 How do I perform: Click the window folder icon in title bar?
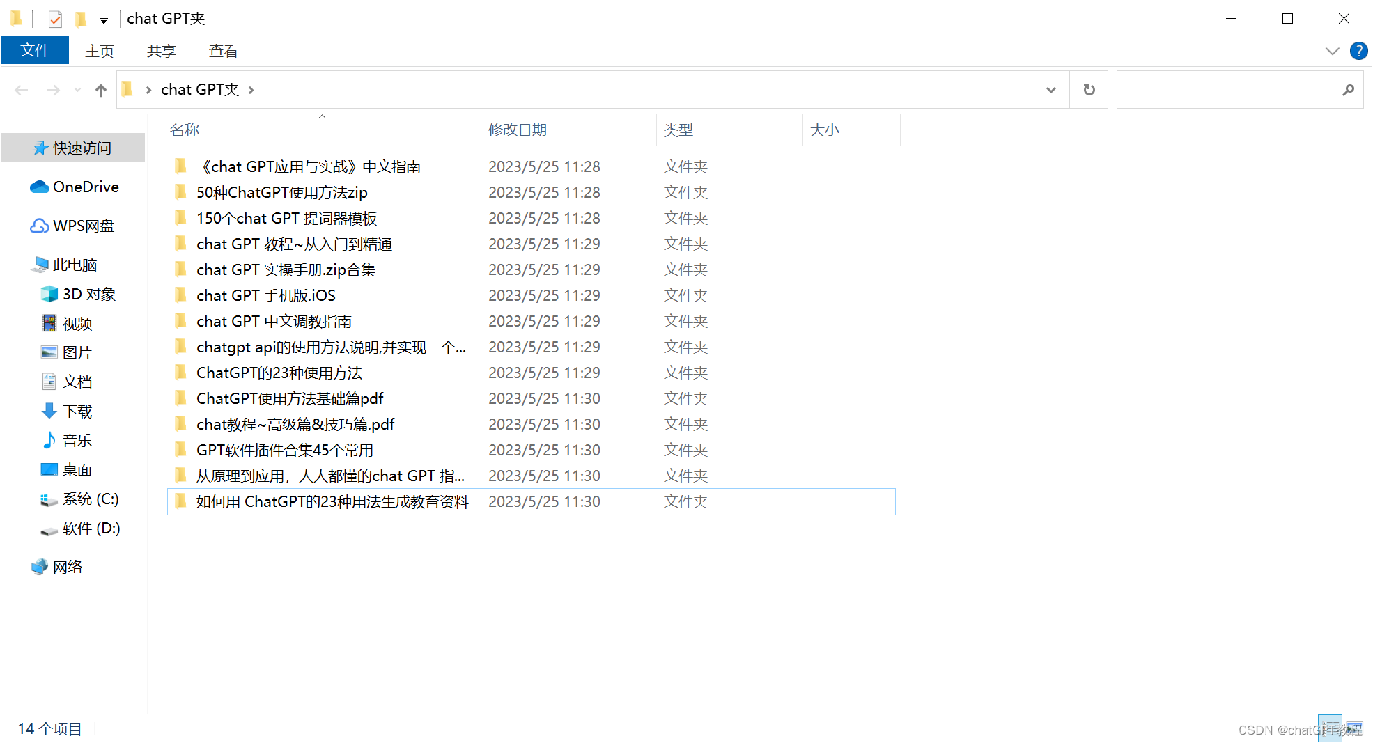click(16, 18)
